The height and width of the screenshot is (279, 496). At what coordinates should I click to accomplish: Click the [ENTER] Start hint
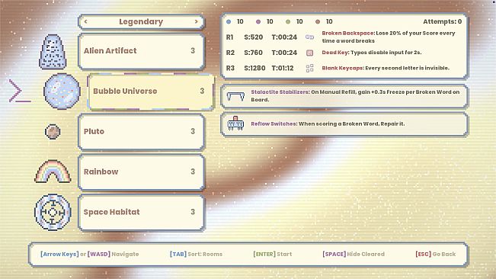pyautogui.click(x=272, y=254)
